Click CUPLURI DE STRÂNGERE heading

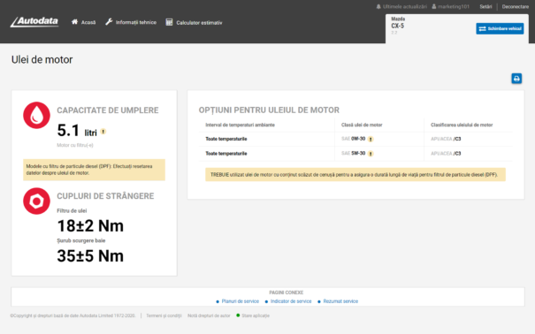[x=105, y=196]
